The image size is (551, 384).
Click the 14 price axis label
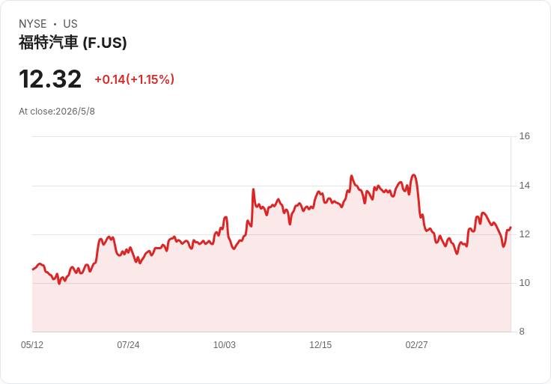tap(524, 186)
